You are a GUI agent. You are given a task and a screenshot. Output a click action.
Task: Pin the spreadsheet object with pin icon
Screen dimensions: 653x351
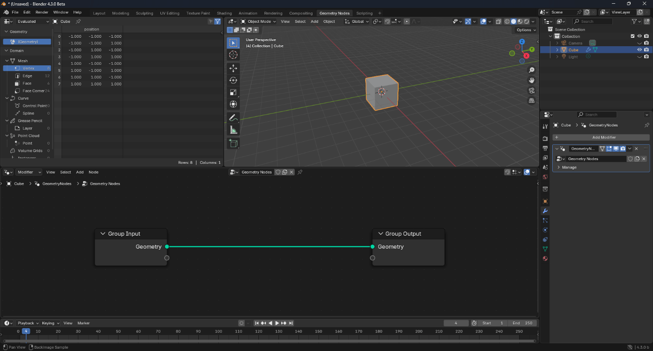coord(78,21)
